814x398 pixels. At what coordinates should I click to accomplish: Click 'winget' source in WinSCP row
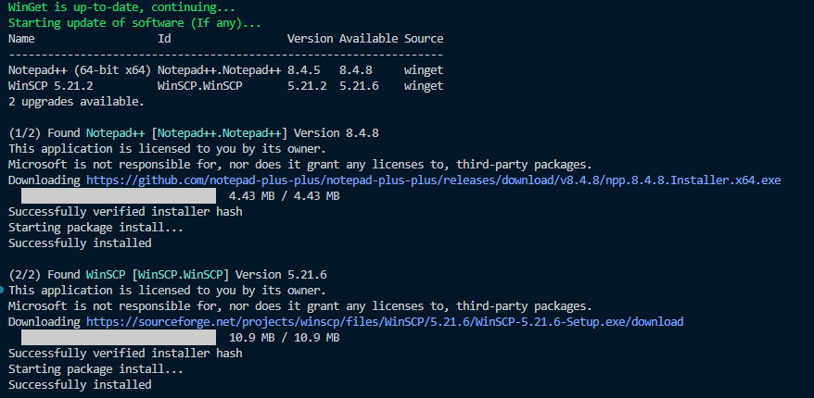tap(424, 86)
